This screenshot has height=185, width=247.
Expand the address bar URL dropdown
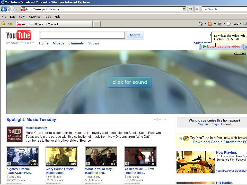[x=184, y=9]
